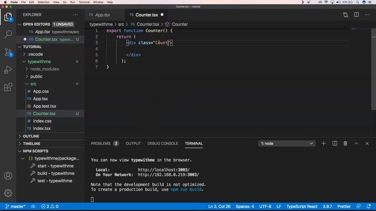The width and height of the screenshot is (376, 211).
Task: Click the feedback icon in status bar
Action: point(358,206)
